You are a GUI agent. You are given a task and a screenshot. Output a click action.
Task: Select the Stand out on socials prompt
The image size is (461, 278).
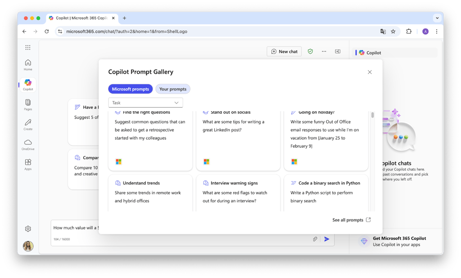click(238, 141)
